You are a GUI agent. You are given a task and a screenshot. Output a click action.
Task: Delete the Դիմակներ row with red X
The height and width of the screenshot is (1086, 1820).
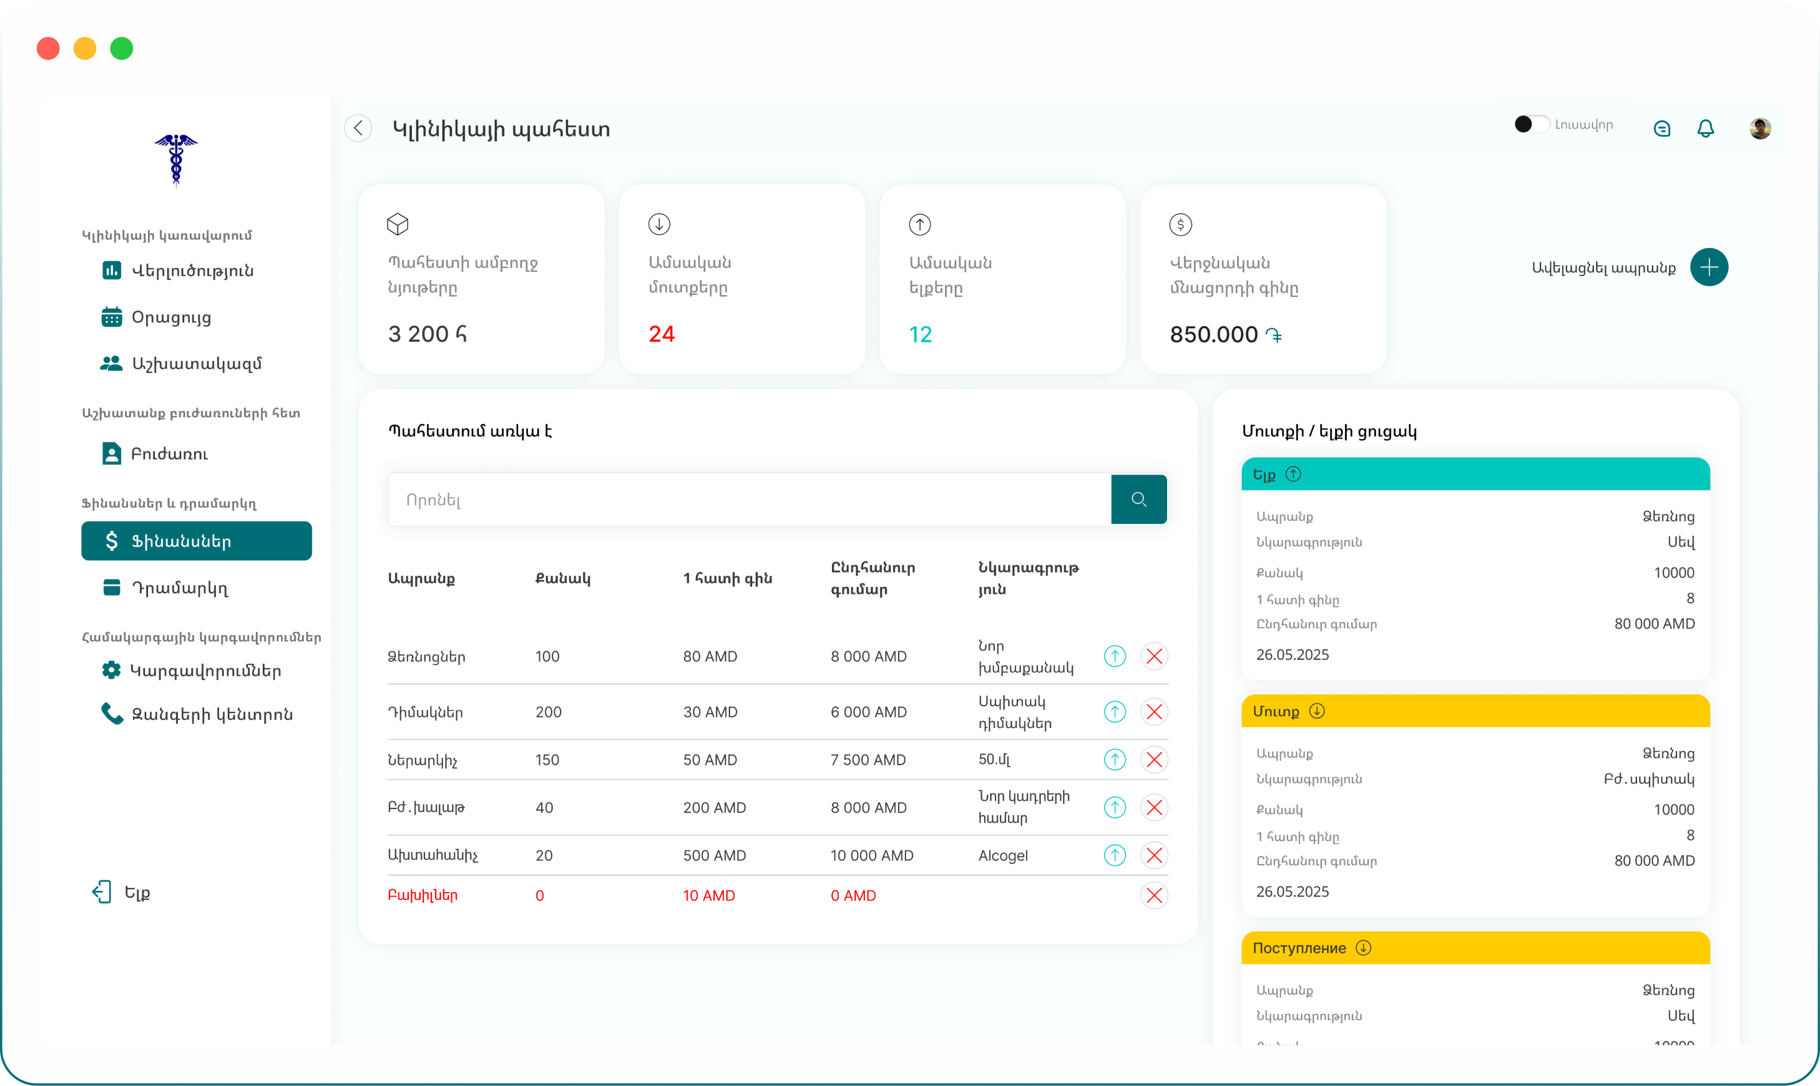(x=1154, y=712)
